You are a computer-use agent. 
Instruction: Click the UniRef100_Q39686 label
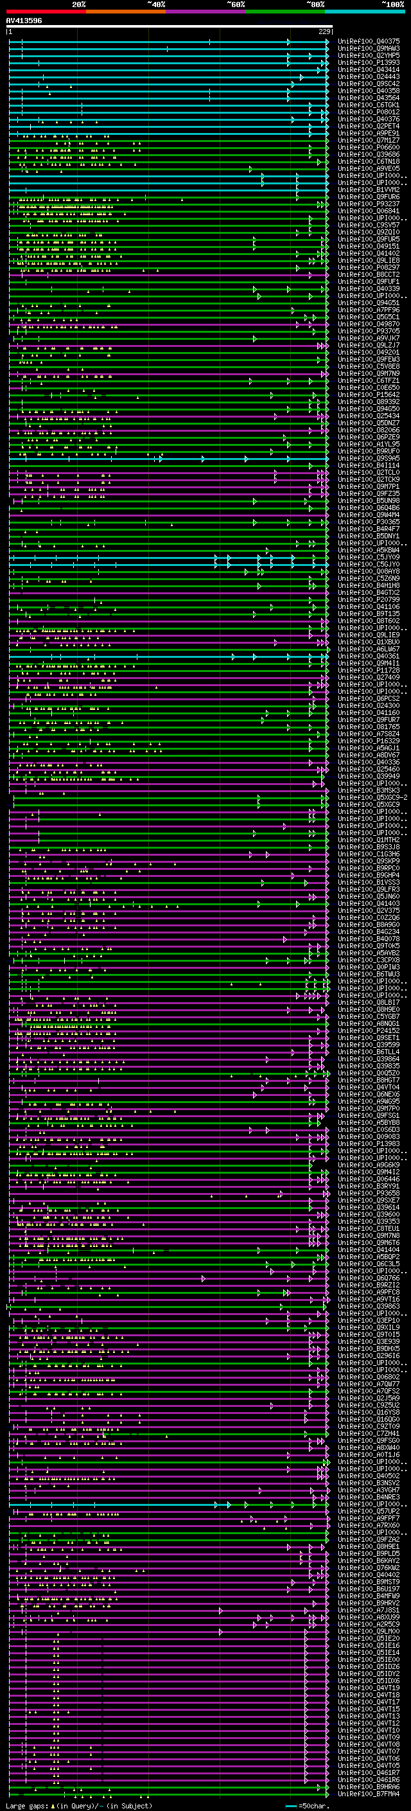point(369,155)
